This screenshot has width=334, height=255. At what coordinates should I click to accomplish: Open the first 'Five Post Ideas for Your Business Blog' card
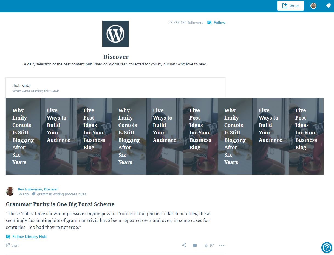94,136
